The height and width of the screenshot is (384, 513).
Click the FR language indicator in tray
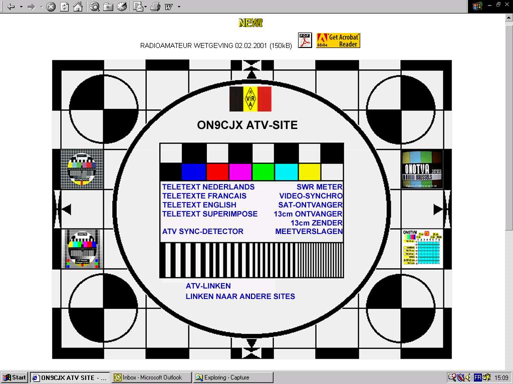coord(477,378)
